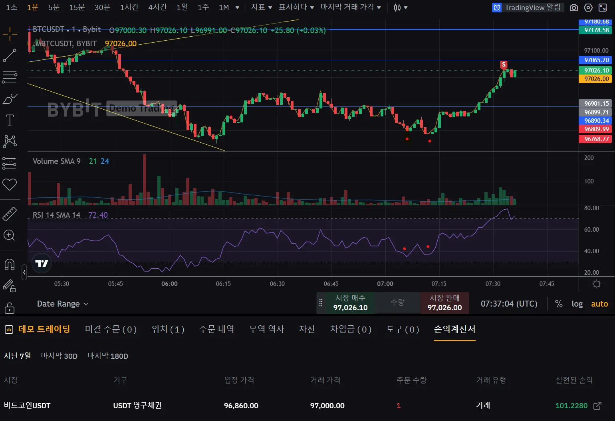The height and width of the screenshot is (421, 615).
Task: Open the 지표 indicators dropdown
Action: (261, 7)
